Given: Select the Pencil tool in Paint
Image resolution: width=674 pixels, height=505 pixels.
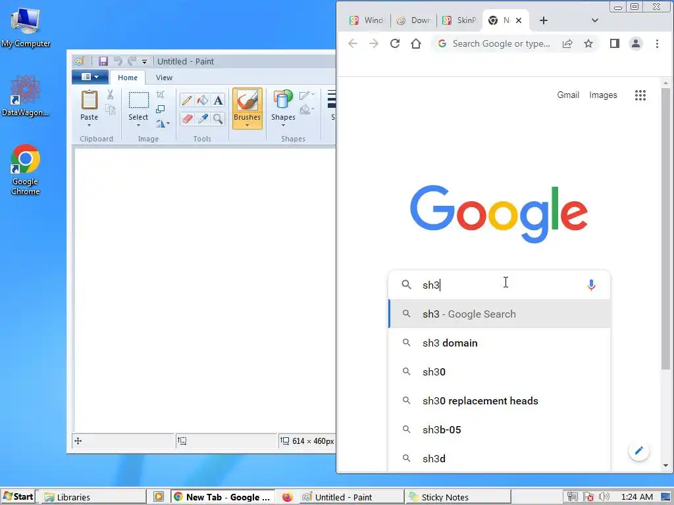Looking at the screenshot, I should (186, 100).
